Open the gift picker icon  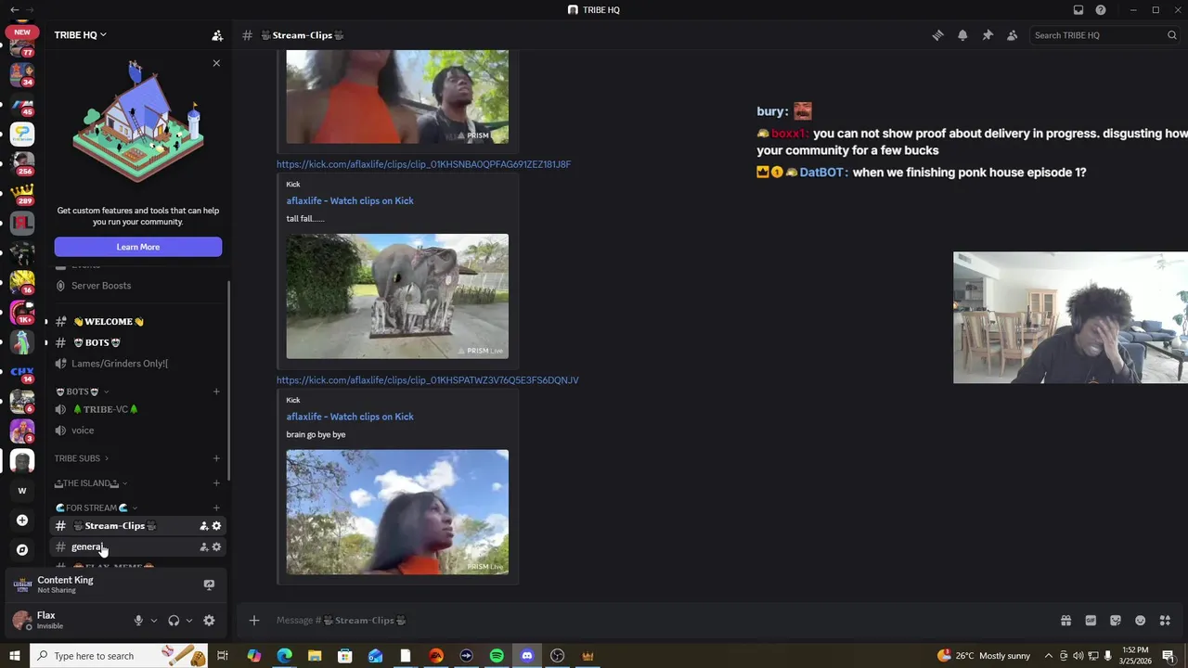click(x=1065, y=621)
